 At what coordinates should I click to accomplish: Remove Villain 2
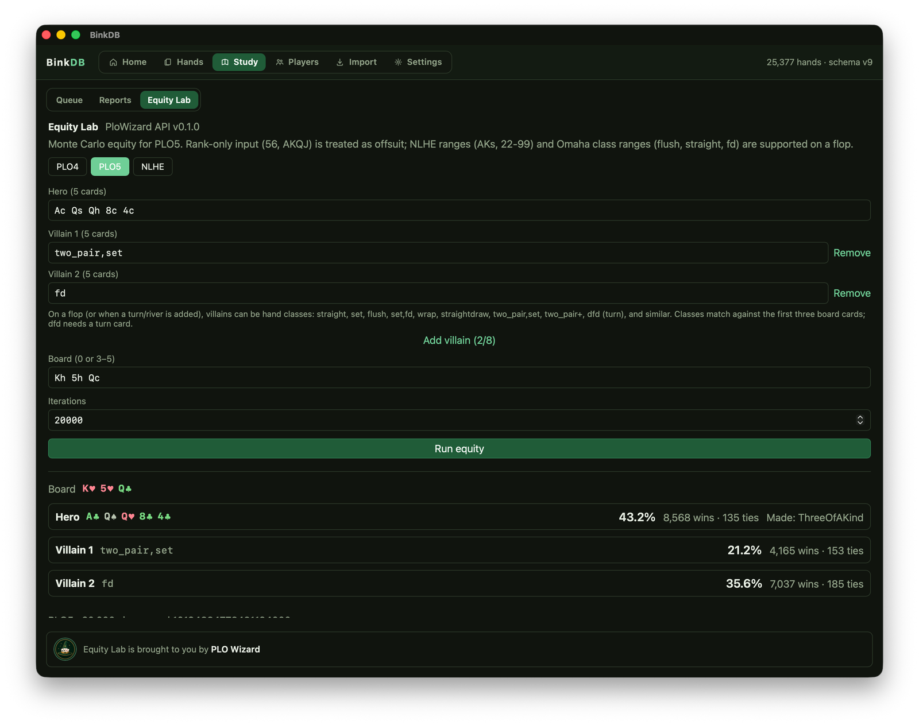coord(852,293)
